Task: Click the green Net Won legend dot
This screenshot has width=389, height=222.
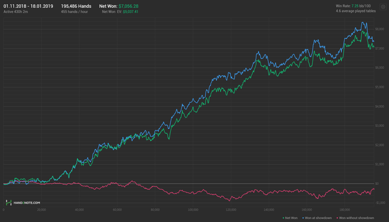Action: (x=283, y=218)
